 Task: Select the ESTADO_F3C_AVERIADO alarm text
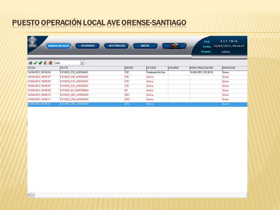tap(74, 81)
